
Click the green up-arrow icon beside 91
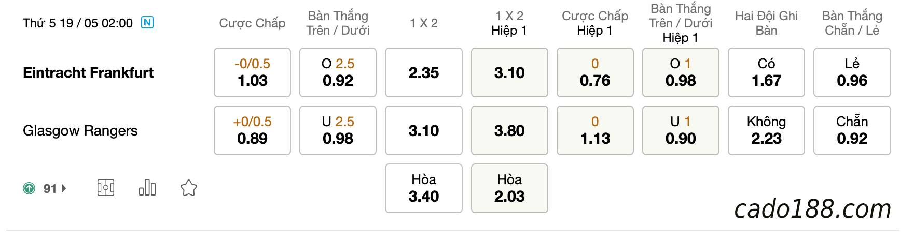pyautogui.click(x=29, y=188)
